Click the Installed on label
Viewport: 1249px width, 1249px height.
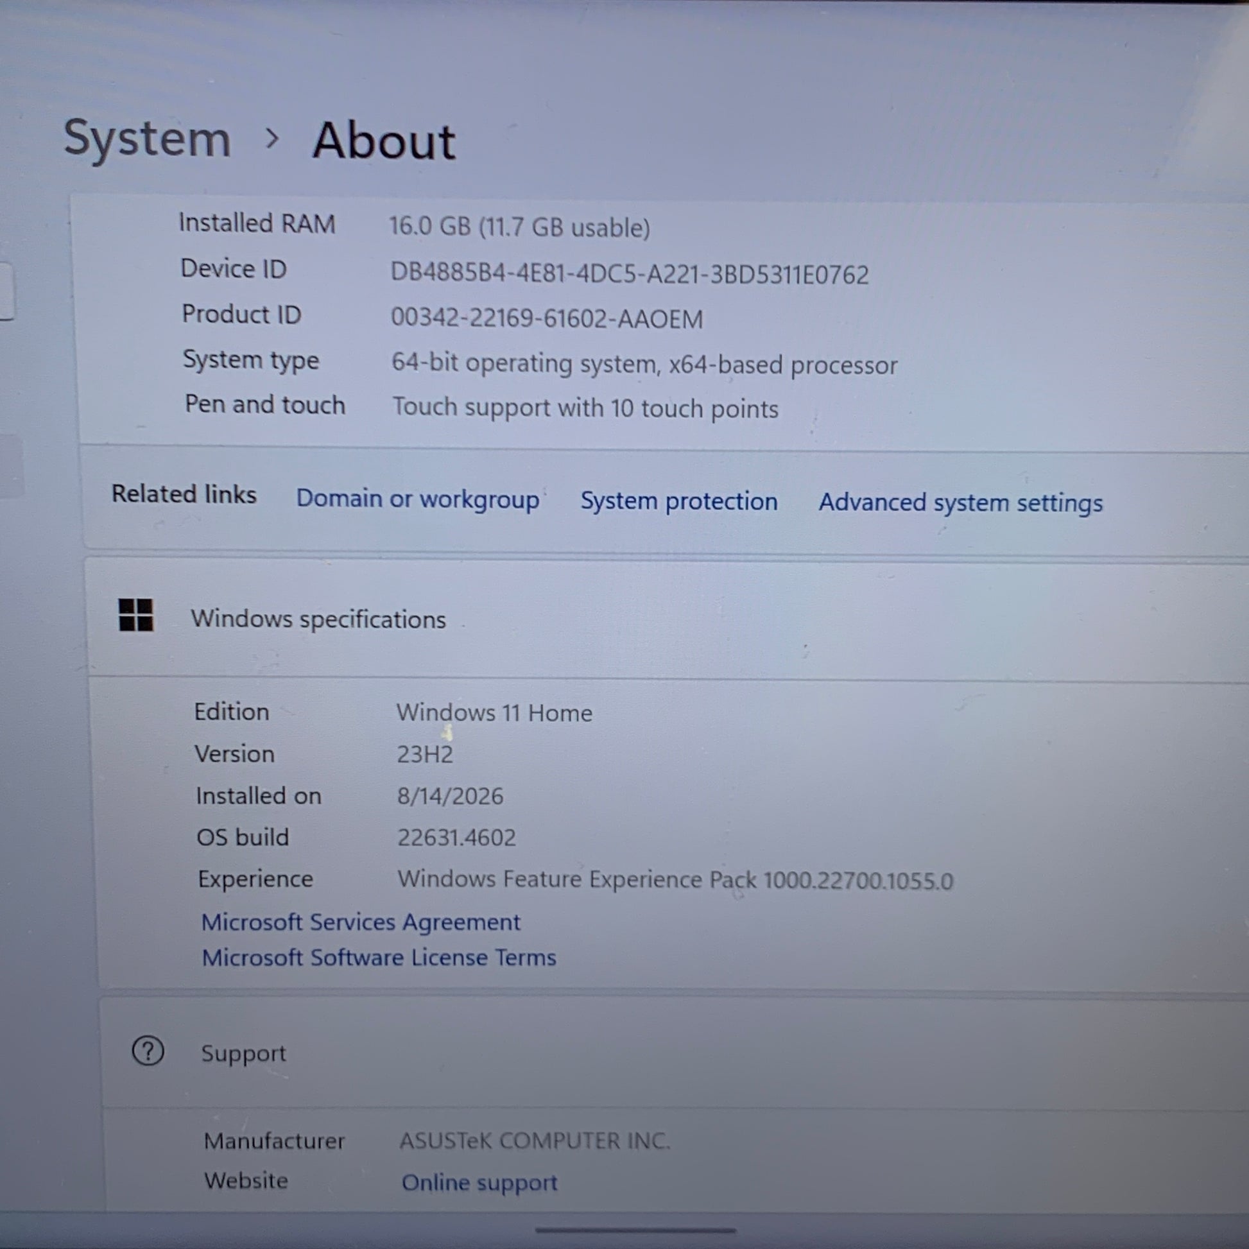point(259,796)
